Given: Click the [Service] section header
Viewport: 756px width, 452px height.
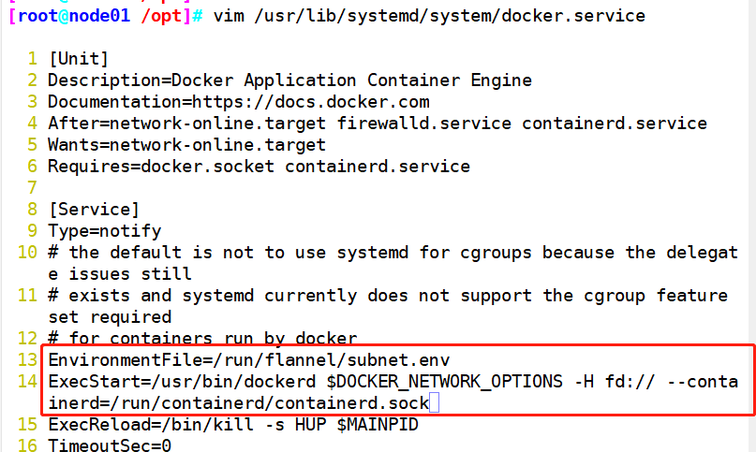Looking at the screenshot, I should [x=94, y=210].
